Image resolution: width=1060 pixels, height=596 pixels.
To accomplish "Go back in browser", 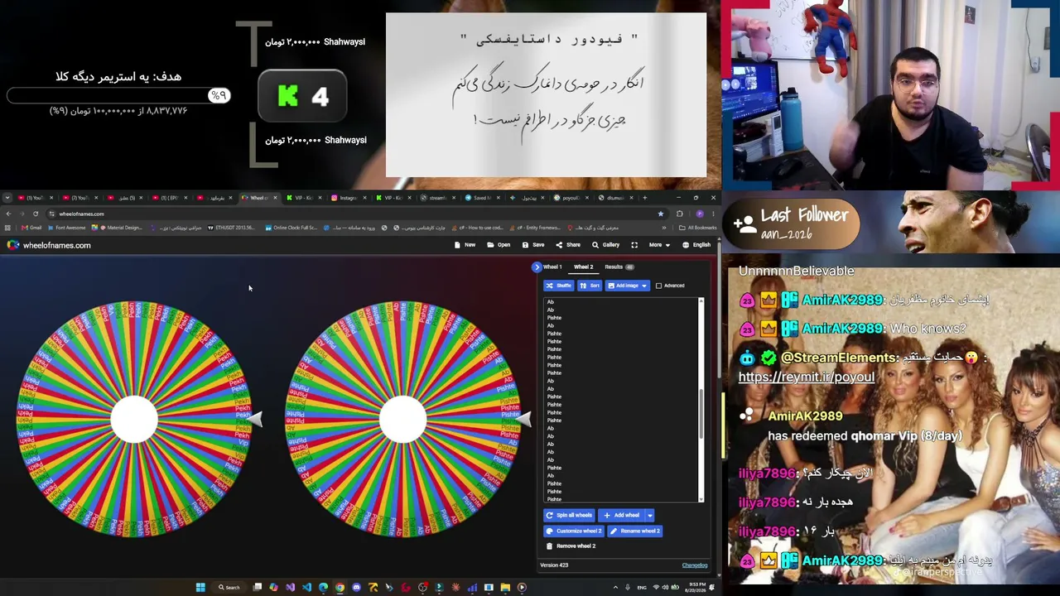I will coord(8,214).
